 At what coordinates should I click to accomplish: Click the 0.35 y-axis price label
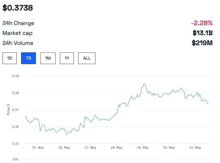[15, 143]
